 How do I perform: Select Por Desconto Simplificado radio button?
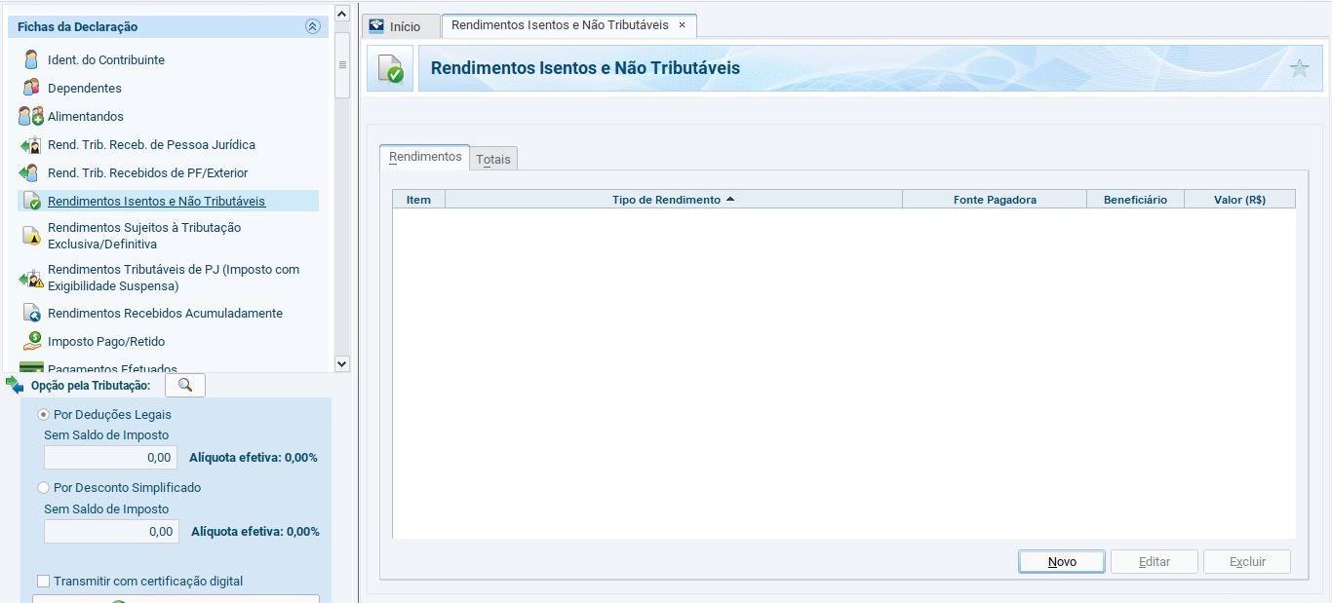pyautogui.click(x=43, y=488)
